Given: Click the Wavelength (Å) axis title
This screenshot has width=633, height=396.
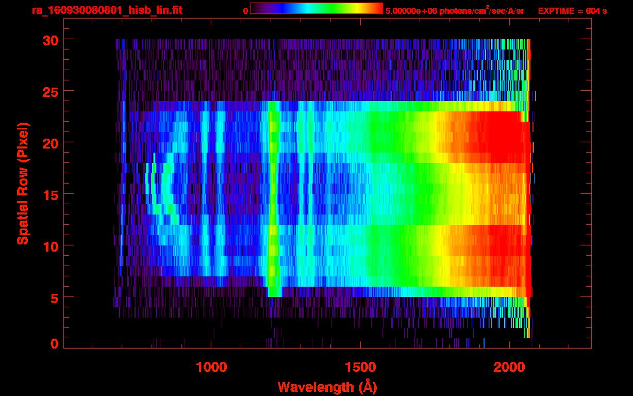Looking at the screenshot, I should click(327, 386).
